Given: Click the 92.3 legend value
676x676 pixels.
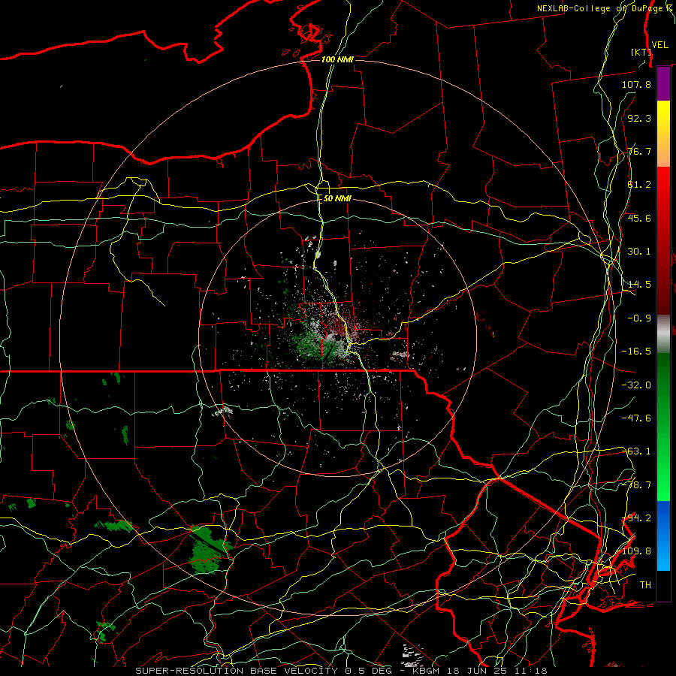Looking at the screenshot, I should tap(639, 118).
